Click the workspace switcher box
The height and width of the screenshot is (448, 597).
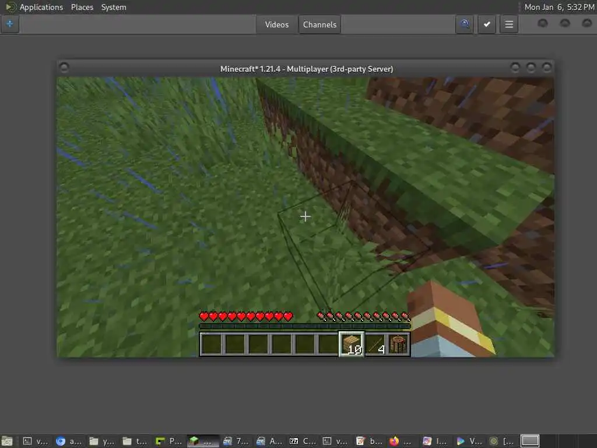[x=529, y=441]
